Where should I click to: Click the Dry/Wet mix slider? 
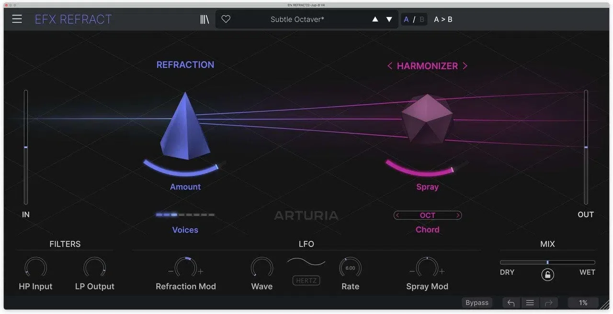point(547,262)
